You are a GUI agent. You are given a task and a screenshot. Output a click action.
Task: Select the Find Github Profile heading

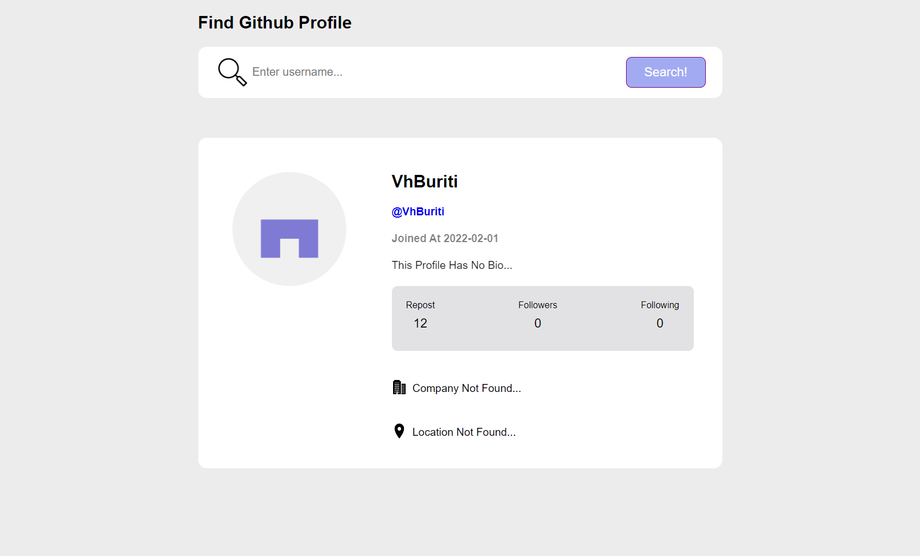click(x=274, y=22)
